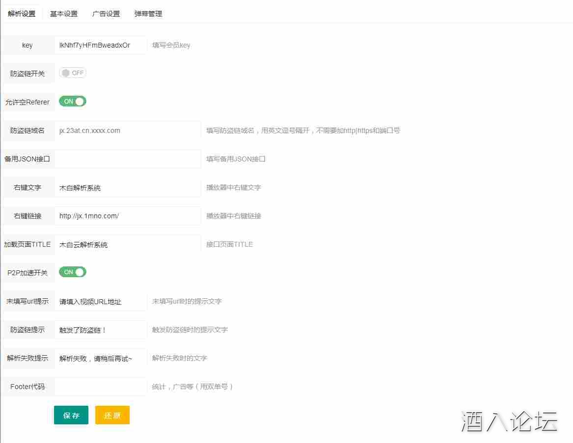Select the 加载页面TITLE input field
The height and width of the screenshot is (443, 573).
click(x=128, y=244)
